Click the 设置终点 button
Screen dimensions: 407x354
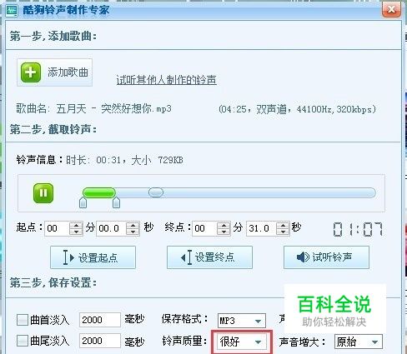pyautogui.click(x=209, y=257)
